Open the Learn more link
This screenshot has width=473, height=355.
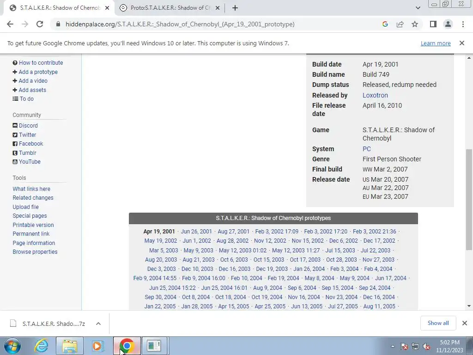coord(436,43)
